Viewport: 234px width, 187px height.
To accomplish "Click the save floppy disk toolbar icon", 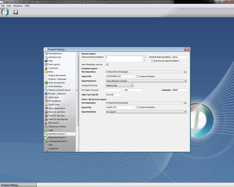I will point(16,13).
